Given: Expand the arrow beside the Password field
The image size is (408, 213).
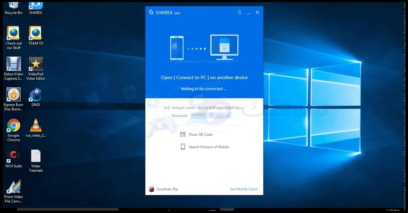Looking at the screenshot, I should click(x=228, y=116).
